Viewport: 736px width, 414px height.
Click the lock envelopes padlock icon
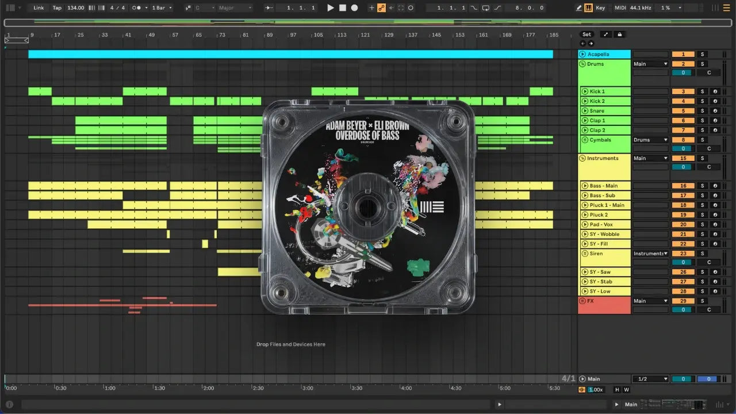[619, 34]
